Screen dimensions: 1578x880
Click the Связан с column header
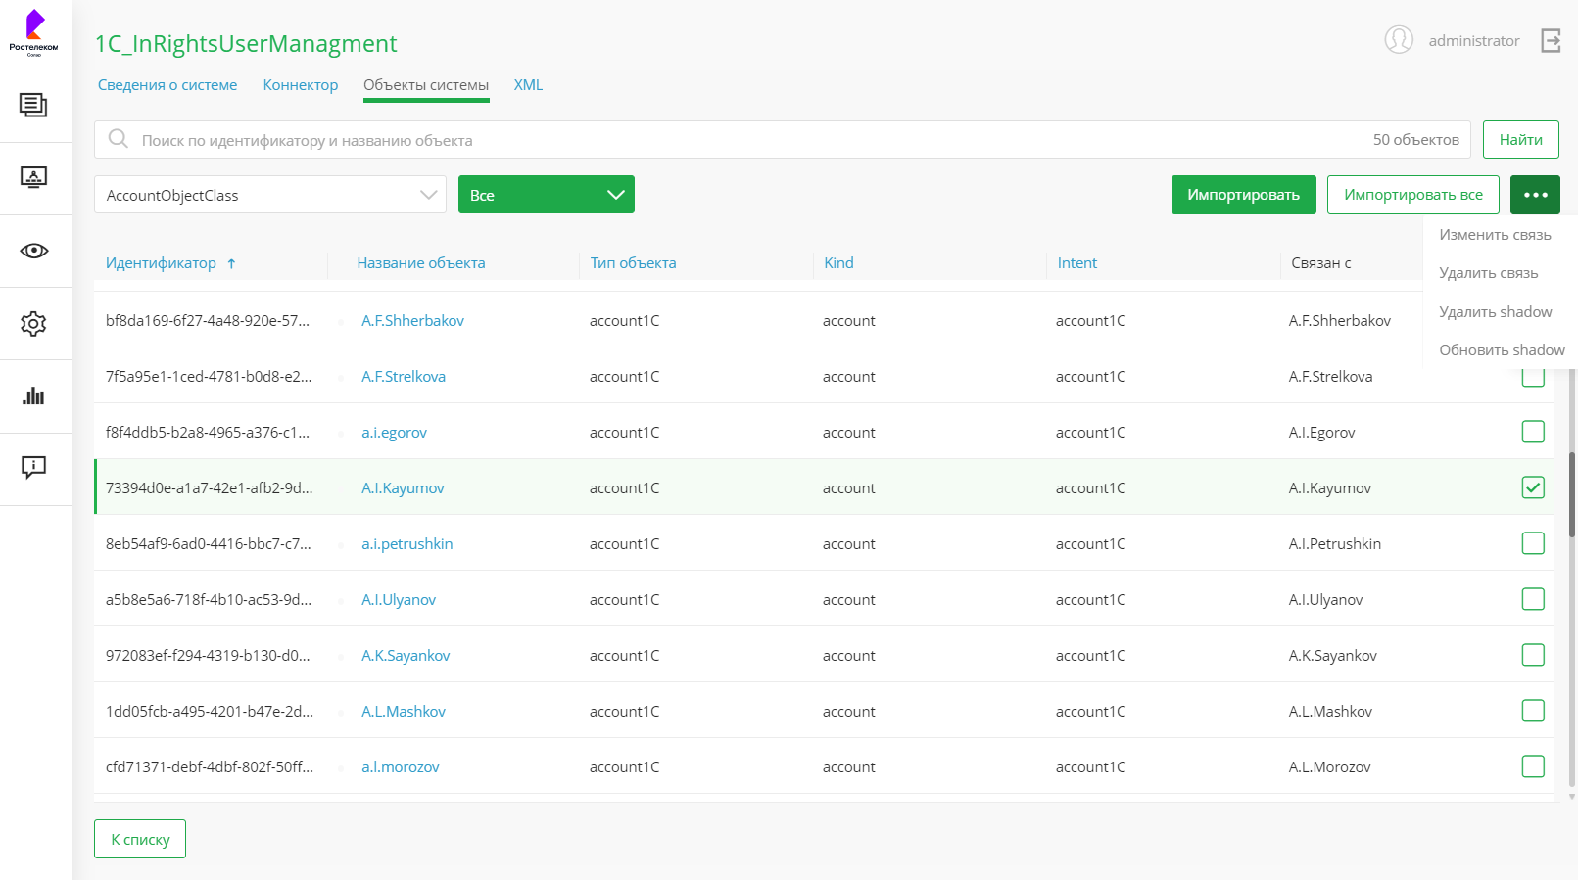click(1320, 263)
